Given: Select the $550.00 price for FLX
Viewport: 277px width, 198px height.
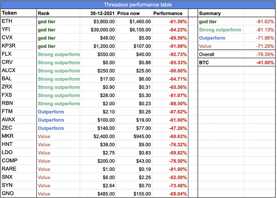Looking at the screenshot, I should [x=98, y=54].
